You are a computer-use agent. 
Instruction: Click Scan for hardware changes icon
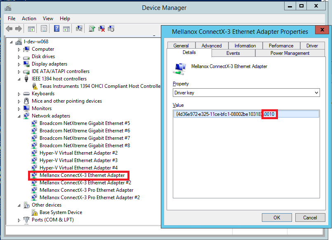tap(80, 28)
